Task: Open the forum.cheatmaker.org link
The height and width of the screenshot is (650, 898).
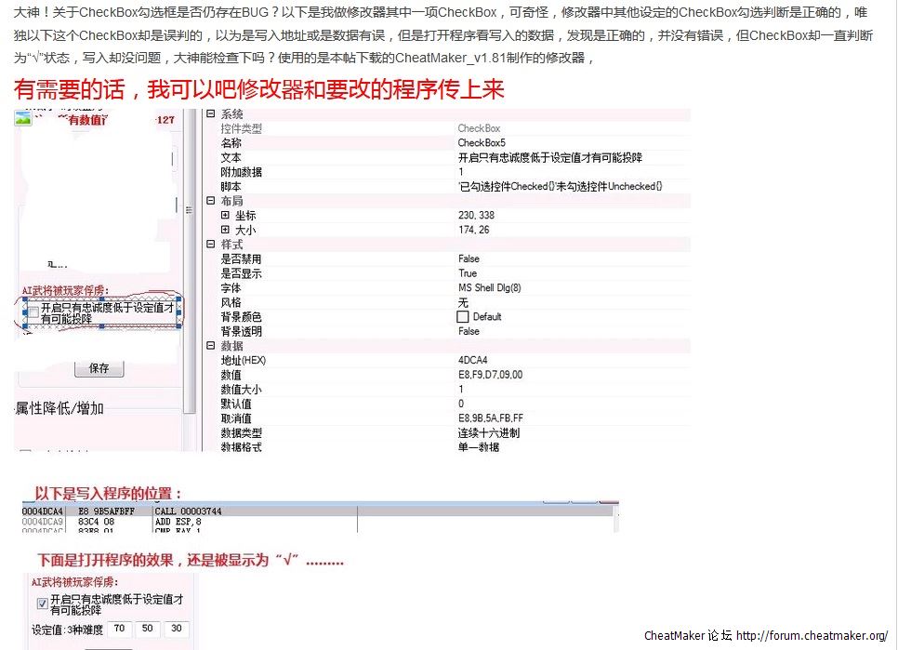Action: [x=812, y=636]
